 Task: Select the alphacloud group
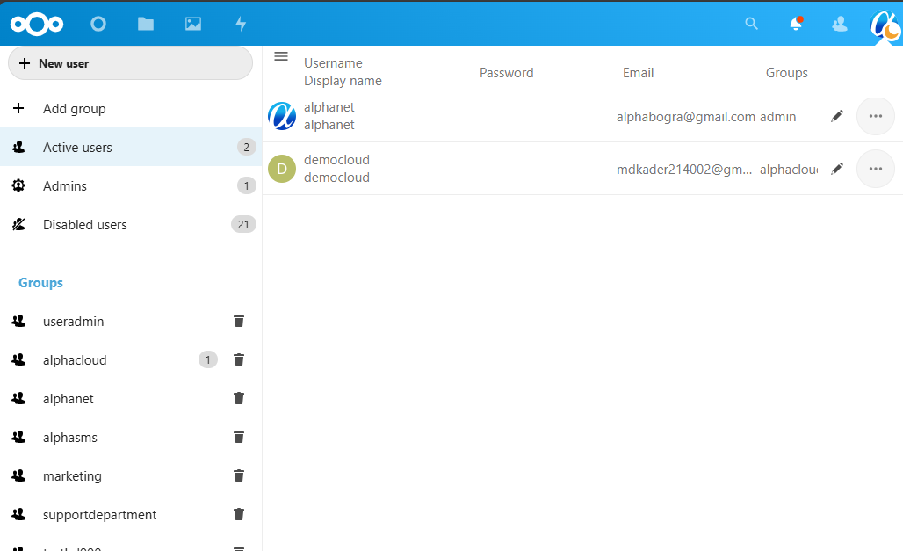(x=75, y=360)
